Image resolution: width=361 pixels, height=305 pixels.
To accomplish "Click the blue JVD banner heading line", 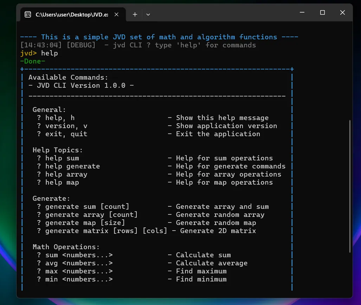I will click(159, 37).
